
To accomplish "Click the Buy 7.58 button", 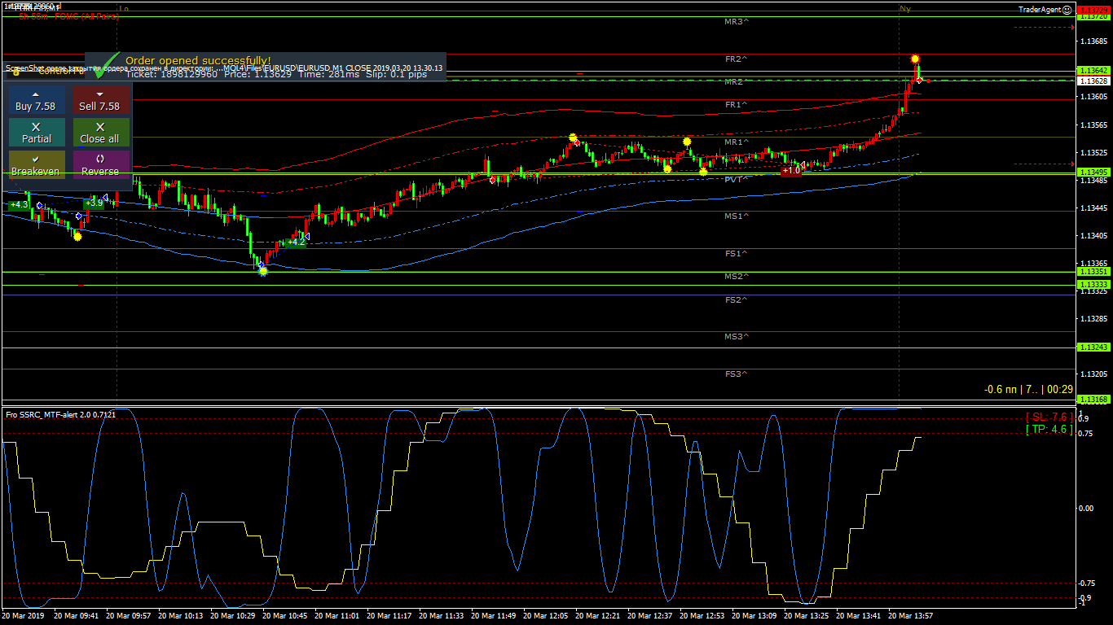I will tap(36, 100).
